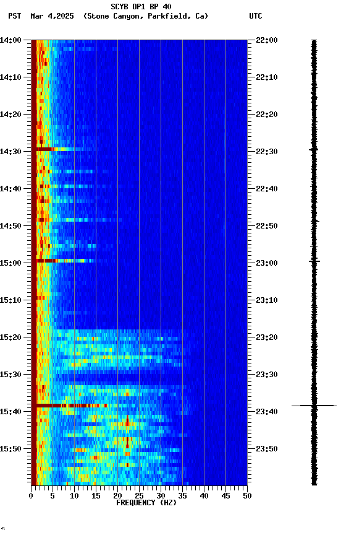341x535 pixels.
Task: Click the red hotspot at 22 Hz near 15:48
Action: point(127,443)
